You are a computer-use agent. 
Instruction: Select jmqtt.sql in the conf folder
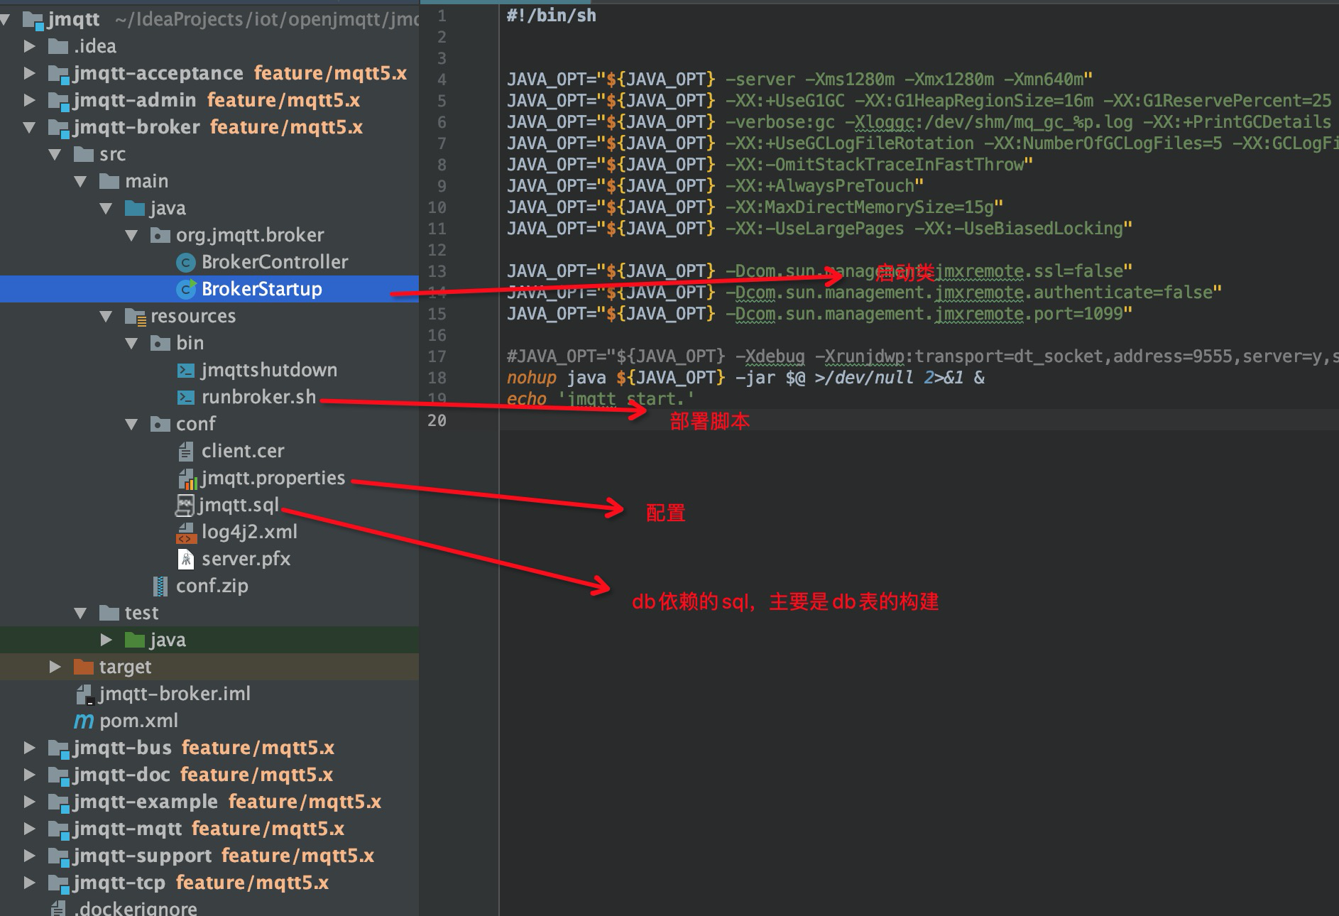coord(209,506)
